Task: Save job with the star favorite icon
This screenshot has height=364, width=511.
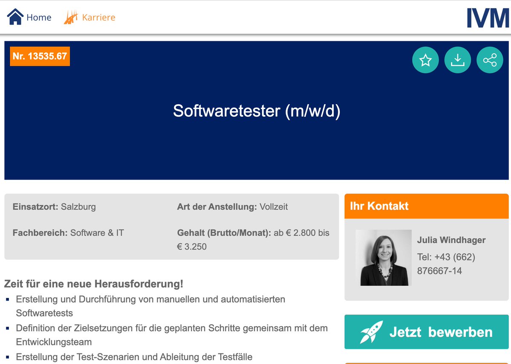Action: (x=425, y=60)
